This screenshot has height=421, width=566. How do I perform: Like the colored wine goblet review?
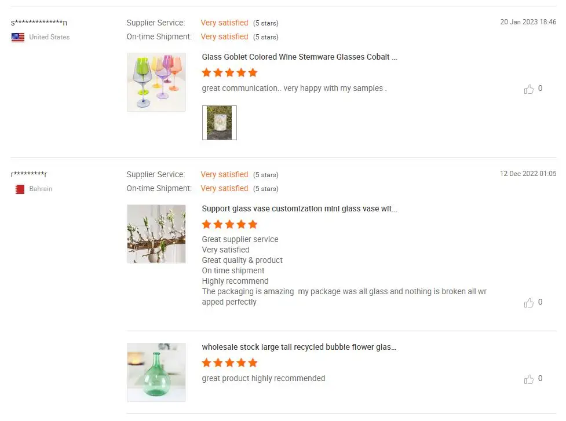(x=529, y=89)
